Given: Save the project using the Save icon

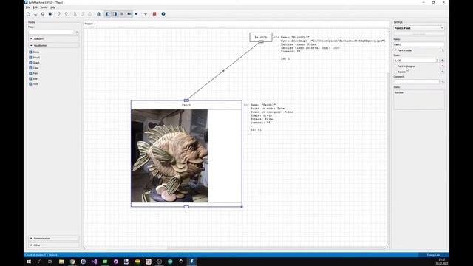Looking at the screenshot, I should click(x=50, y=14).
